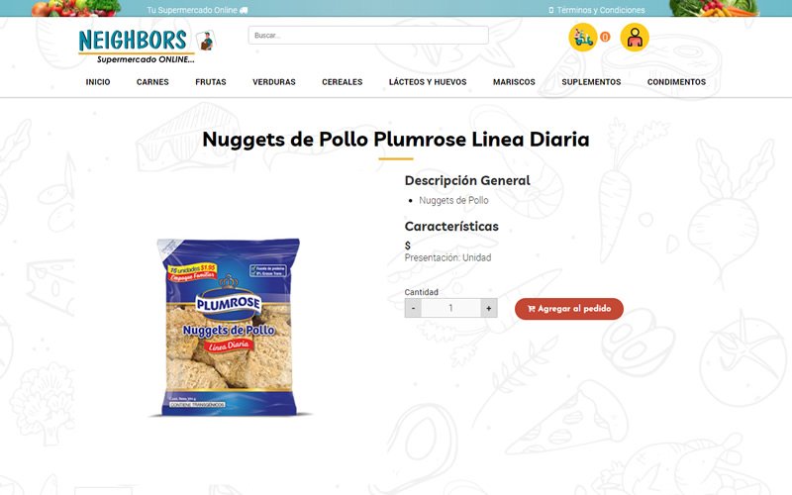Focus the Buscar search box

point(368,36)
